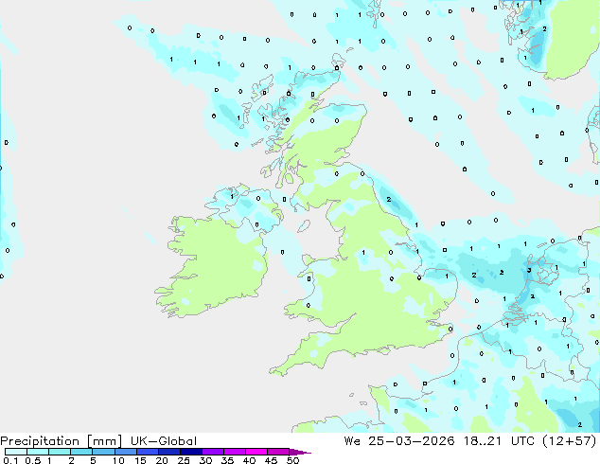Click the purple arrow tip of the legend
600x464 pixels.
point(300,452)
